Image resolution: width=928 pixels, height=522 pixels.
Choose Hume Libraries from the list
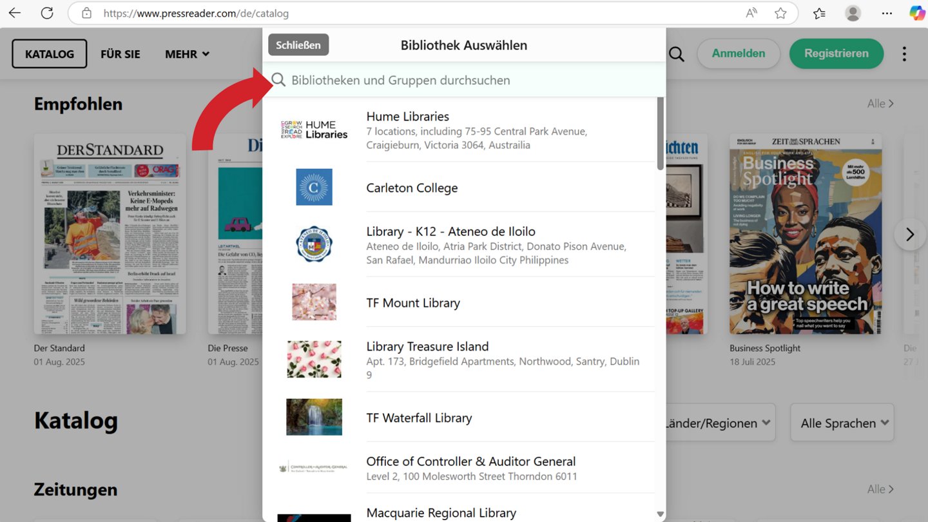(x=407, y=117)
